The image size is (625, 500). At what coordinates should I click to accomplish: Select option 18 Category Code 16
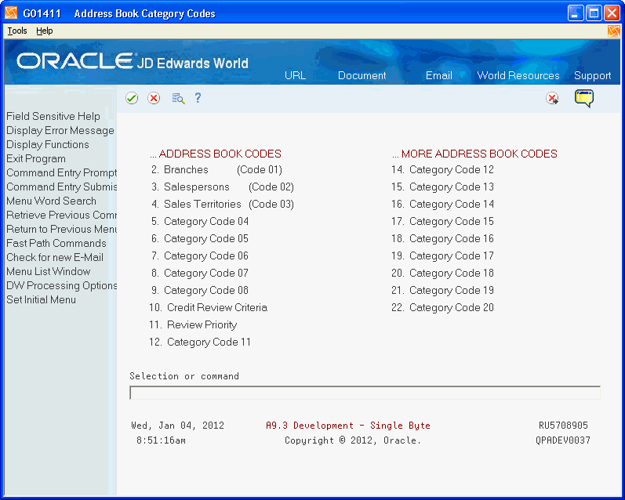coord(442,238)
